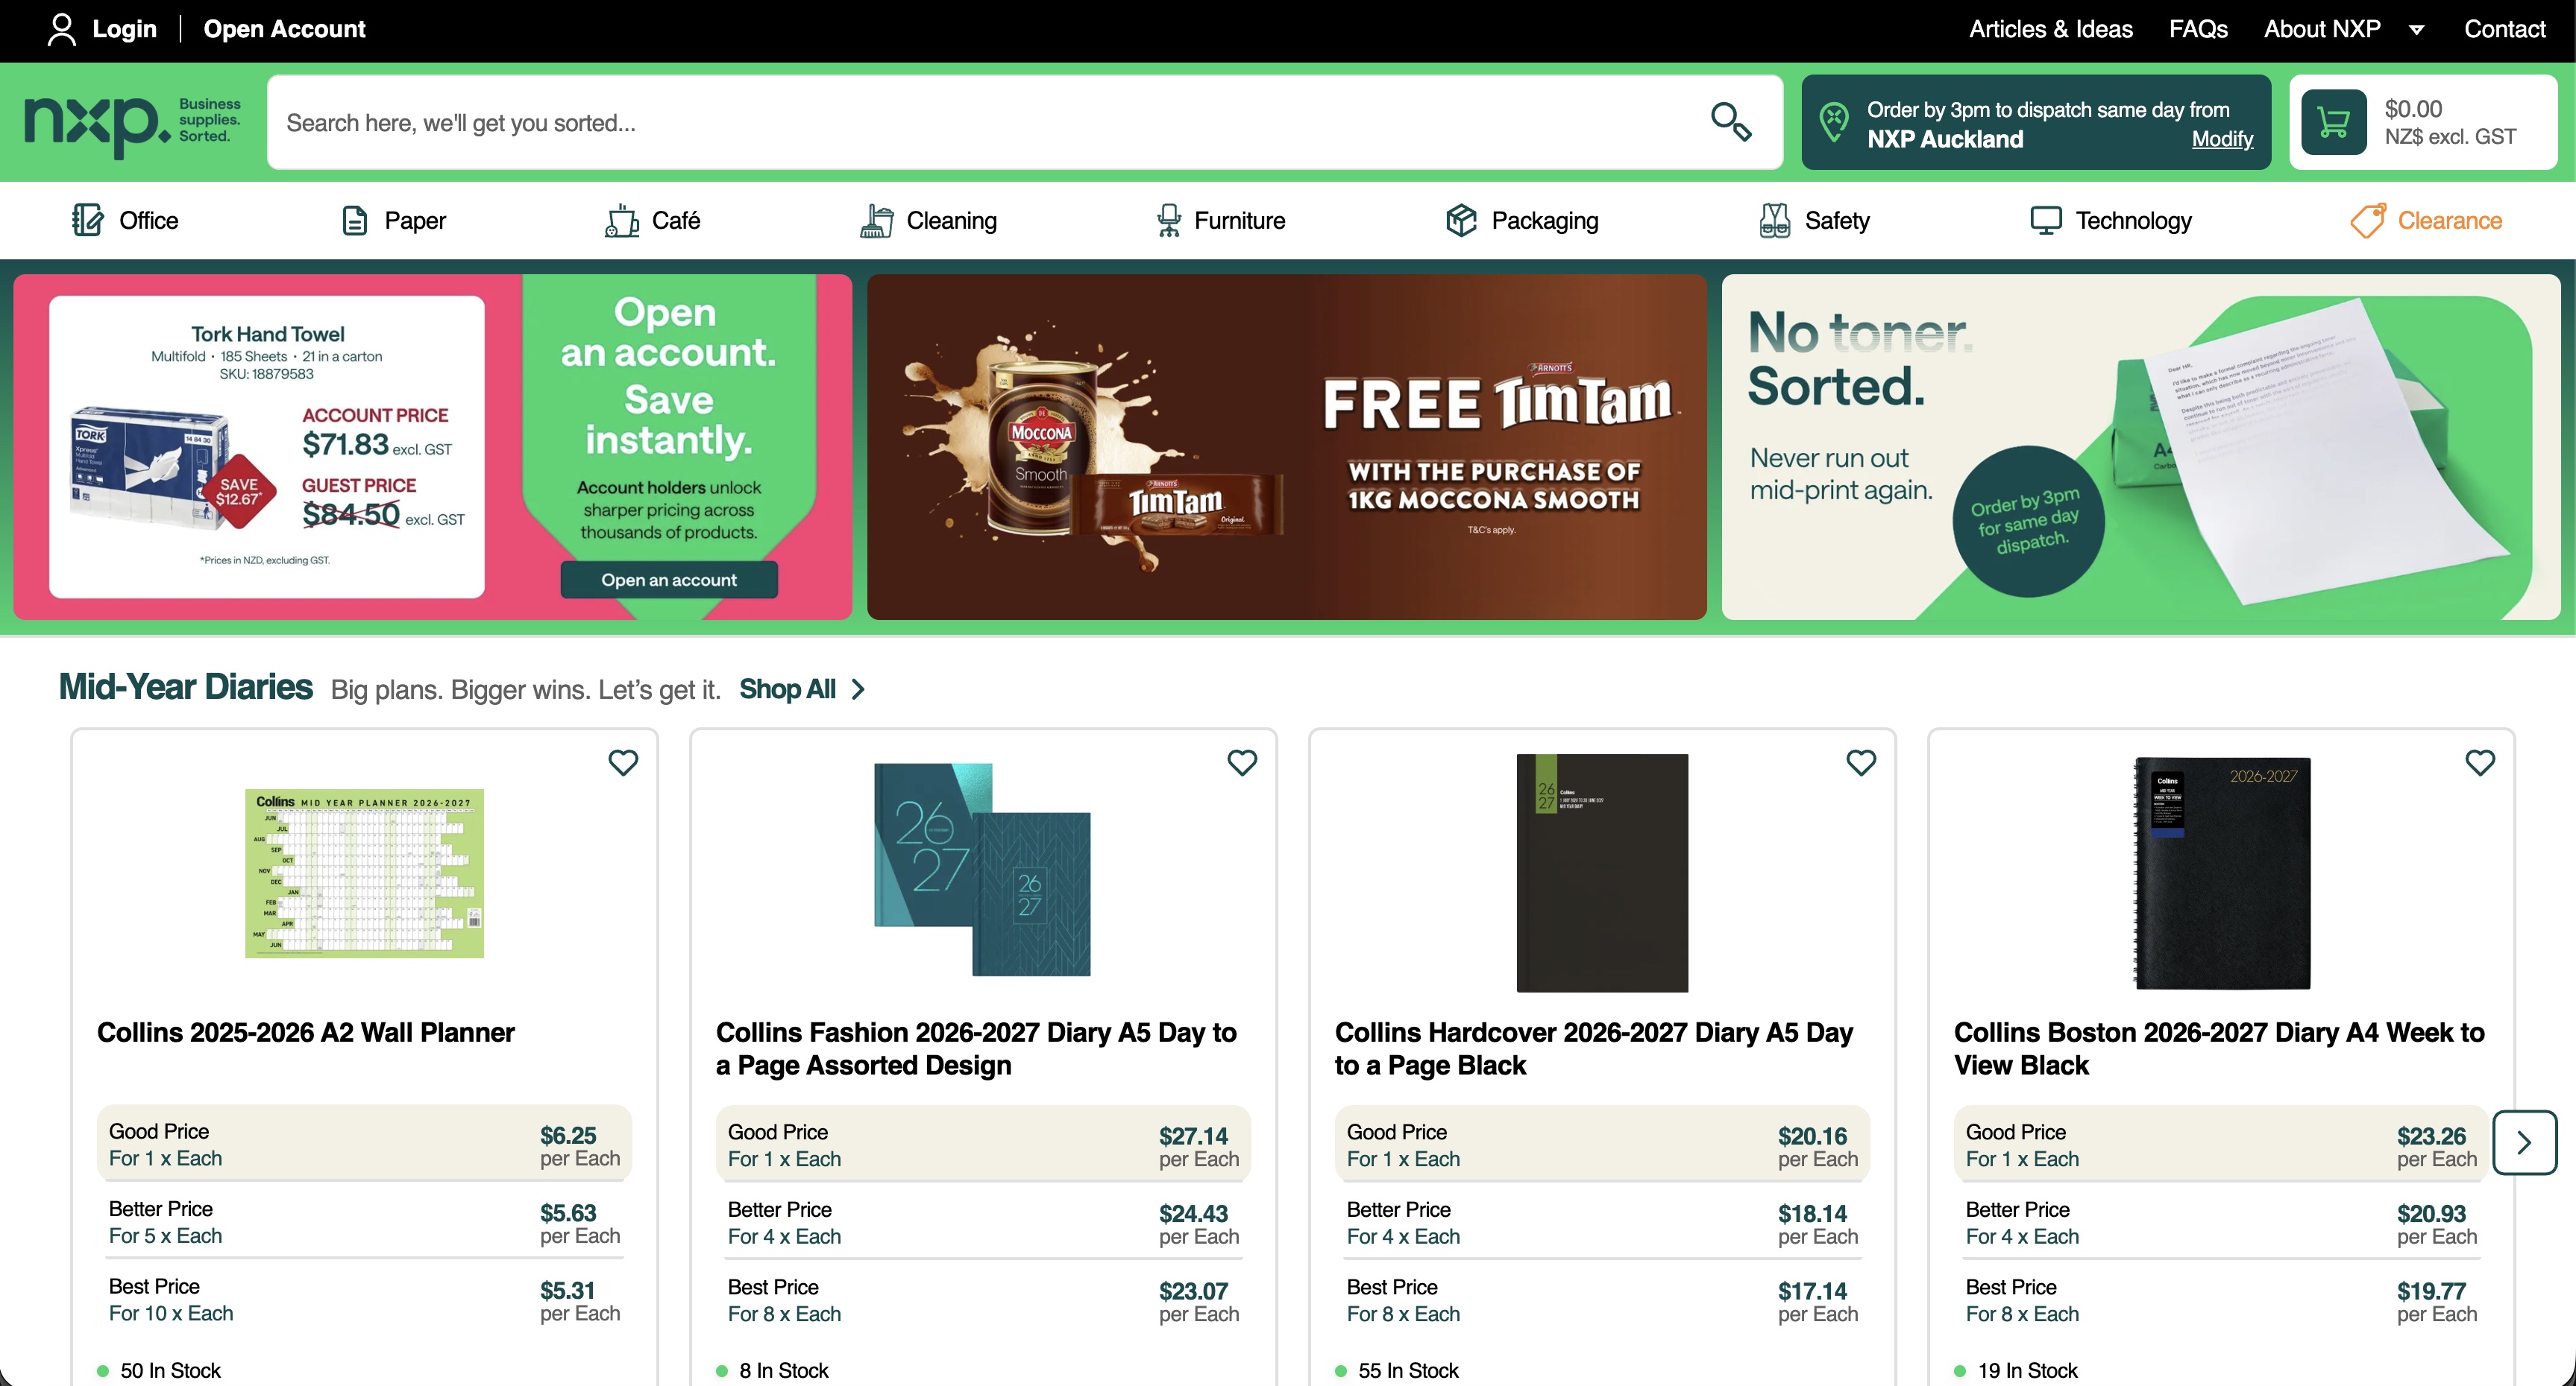Open the shopping cart icon
Viewport: 2576px width, 1386px height.
[2333, 122]
